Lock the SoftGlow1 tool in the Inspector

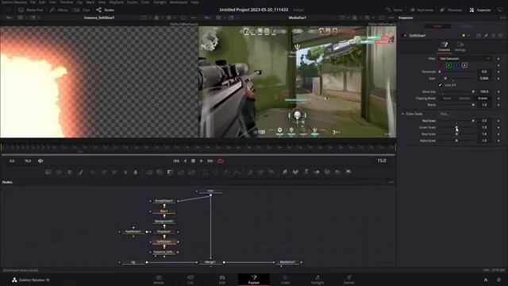(494, 35)
